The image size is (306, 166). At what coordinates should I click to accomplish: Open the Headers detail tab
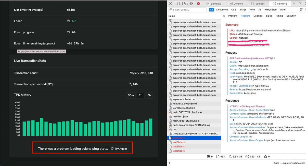[245, 16]
